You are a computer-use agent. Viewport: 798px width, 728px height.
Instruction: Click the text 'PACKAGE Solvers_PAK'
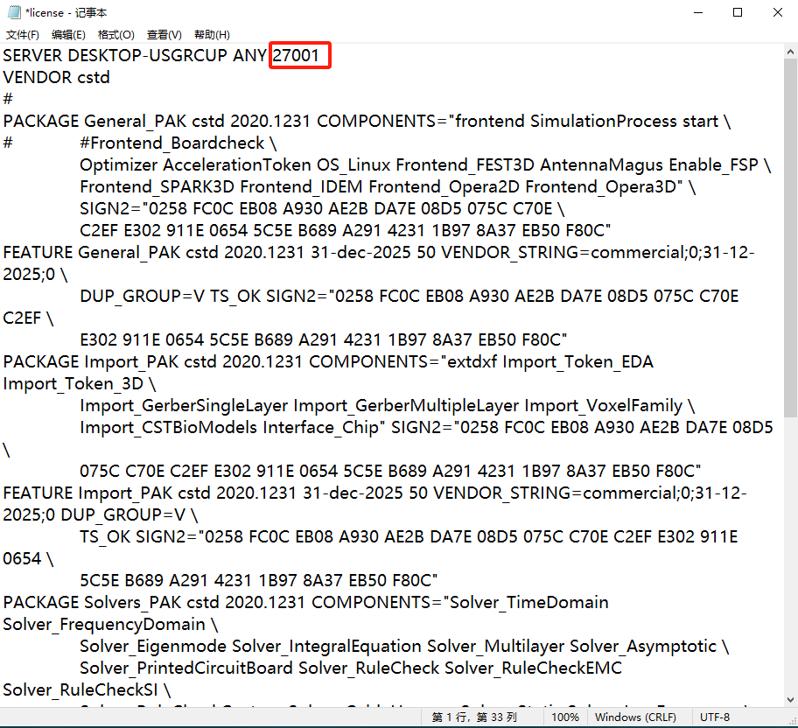tap(92, 603)
